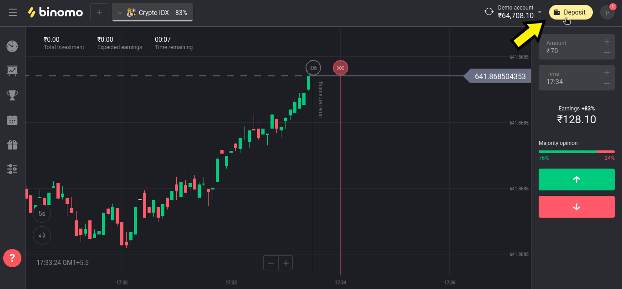Click the yellow Deposit button
The height and width of the screenshot is (289, 622).
571,12
